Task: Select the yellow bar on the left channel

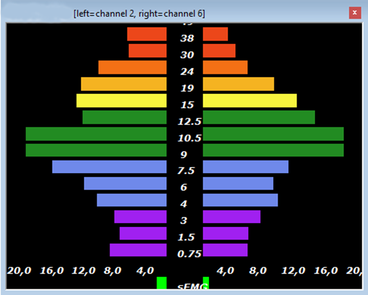Action: 122,101
